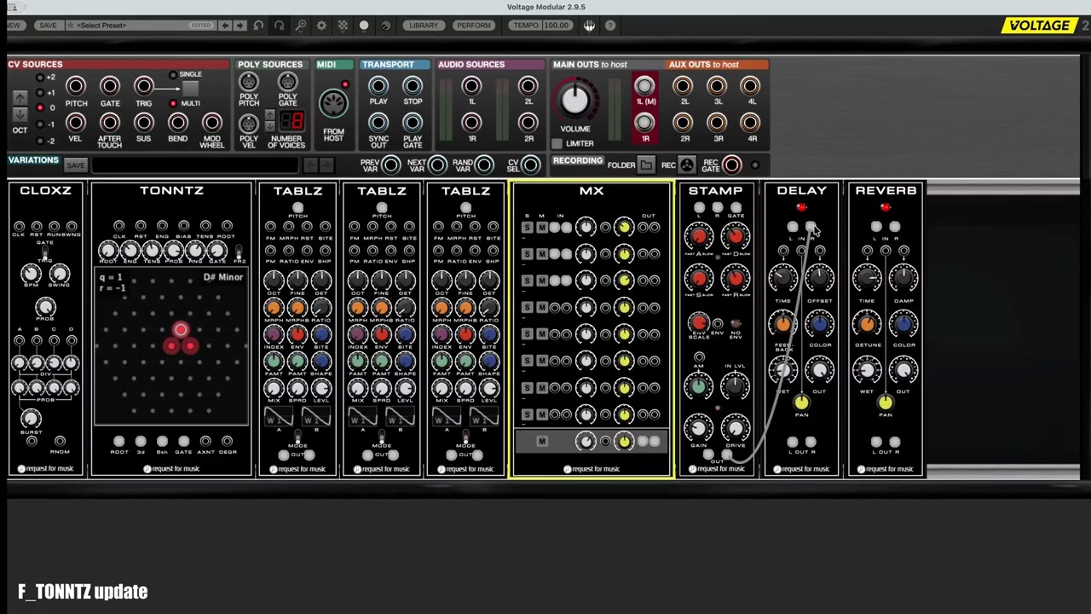Image resolution: width=1091 pixels, height=614 pixels.
Task: Click the redo arrow in the toolbar
Action: click(279, 26)
